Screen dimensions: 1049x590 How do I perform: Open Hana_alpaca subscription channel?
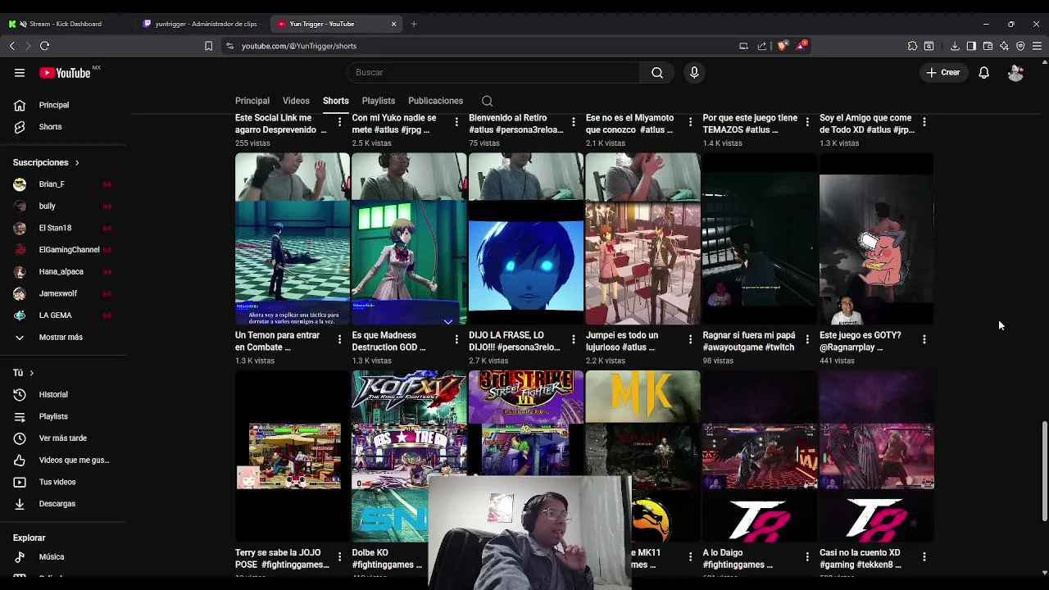click(x=62, y=272)
